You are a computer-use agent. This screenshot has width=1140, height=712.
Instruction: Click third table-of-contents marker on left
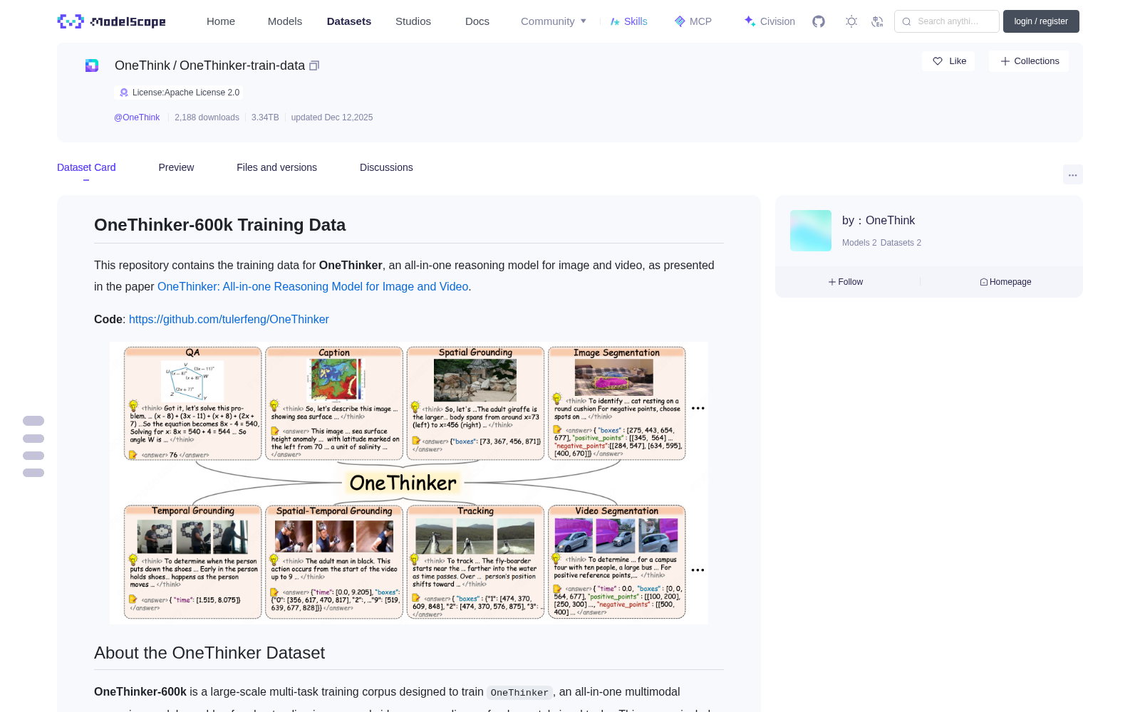click(33, 456)
